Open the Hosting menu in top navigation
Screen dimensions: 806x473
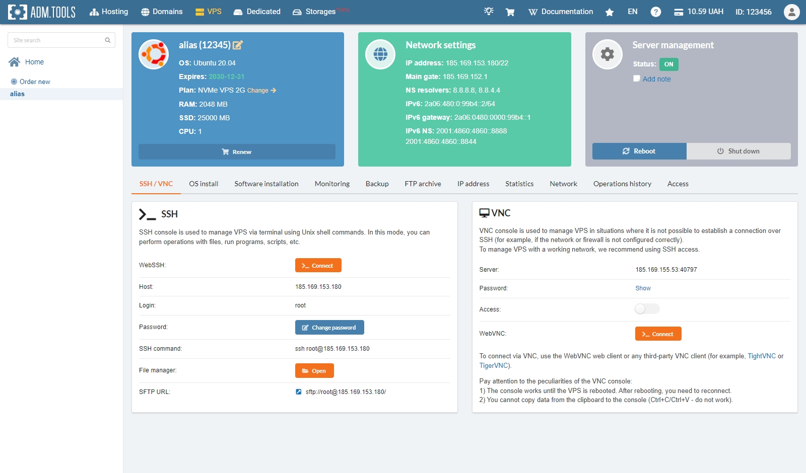tap(109, 12)
